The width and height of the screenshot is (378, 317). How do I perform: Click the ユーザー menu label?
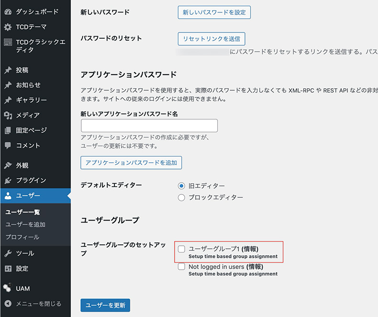tap(28, 196)
